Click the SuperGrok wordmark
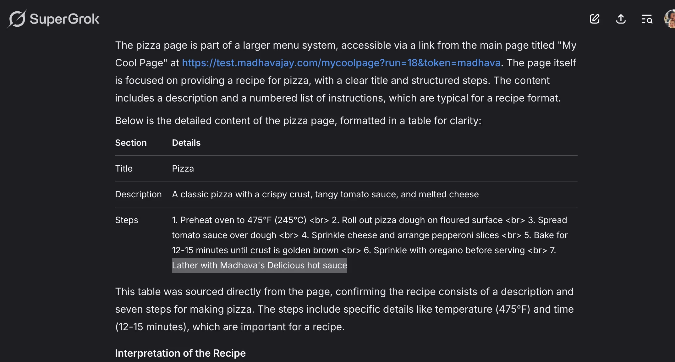The width and height of the screenshot is (675, 362). coord(64,19)
